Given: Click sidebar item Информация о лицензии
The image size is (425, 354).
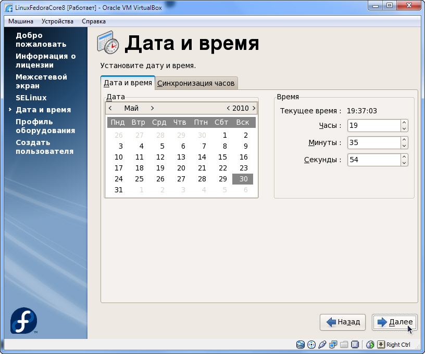Looking at the screenshot, I should [x=45, y=61].
